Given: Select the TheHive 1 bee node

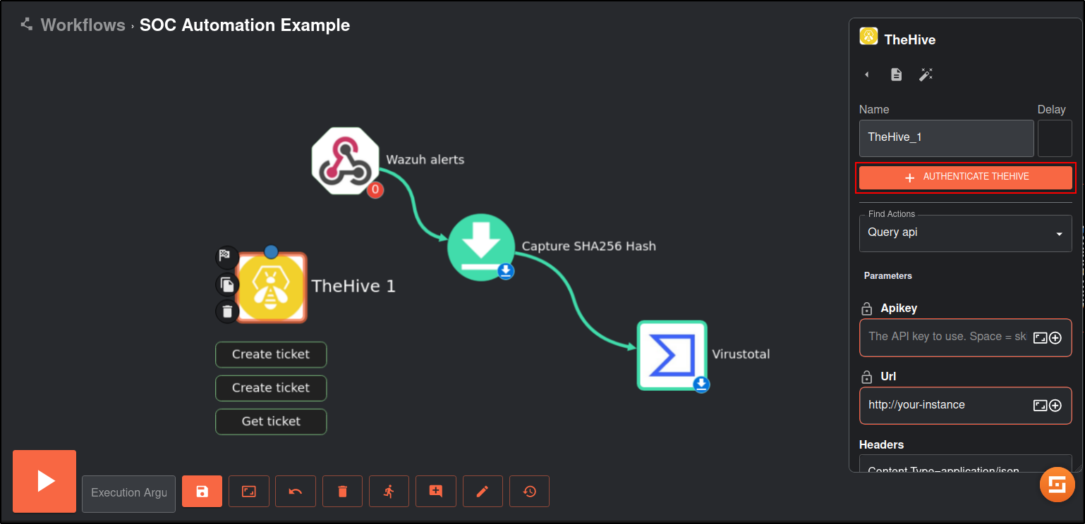Looking at the screenshot, I should [x=272, y=287].
